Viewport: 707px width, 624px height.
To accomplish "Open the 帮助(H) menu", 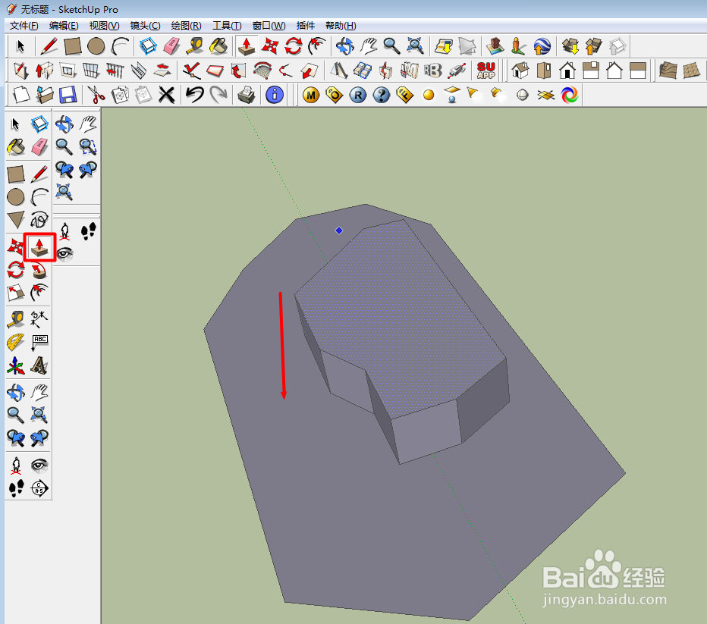I will [x=341, y=26].
